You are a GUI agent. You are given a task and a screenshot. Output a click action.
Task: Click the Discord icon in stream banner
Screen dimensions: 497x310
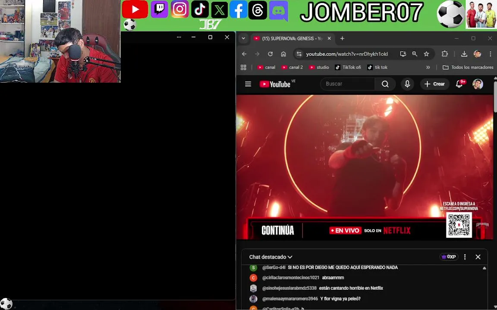coord(278,11)
